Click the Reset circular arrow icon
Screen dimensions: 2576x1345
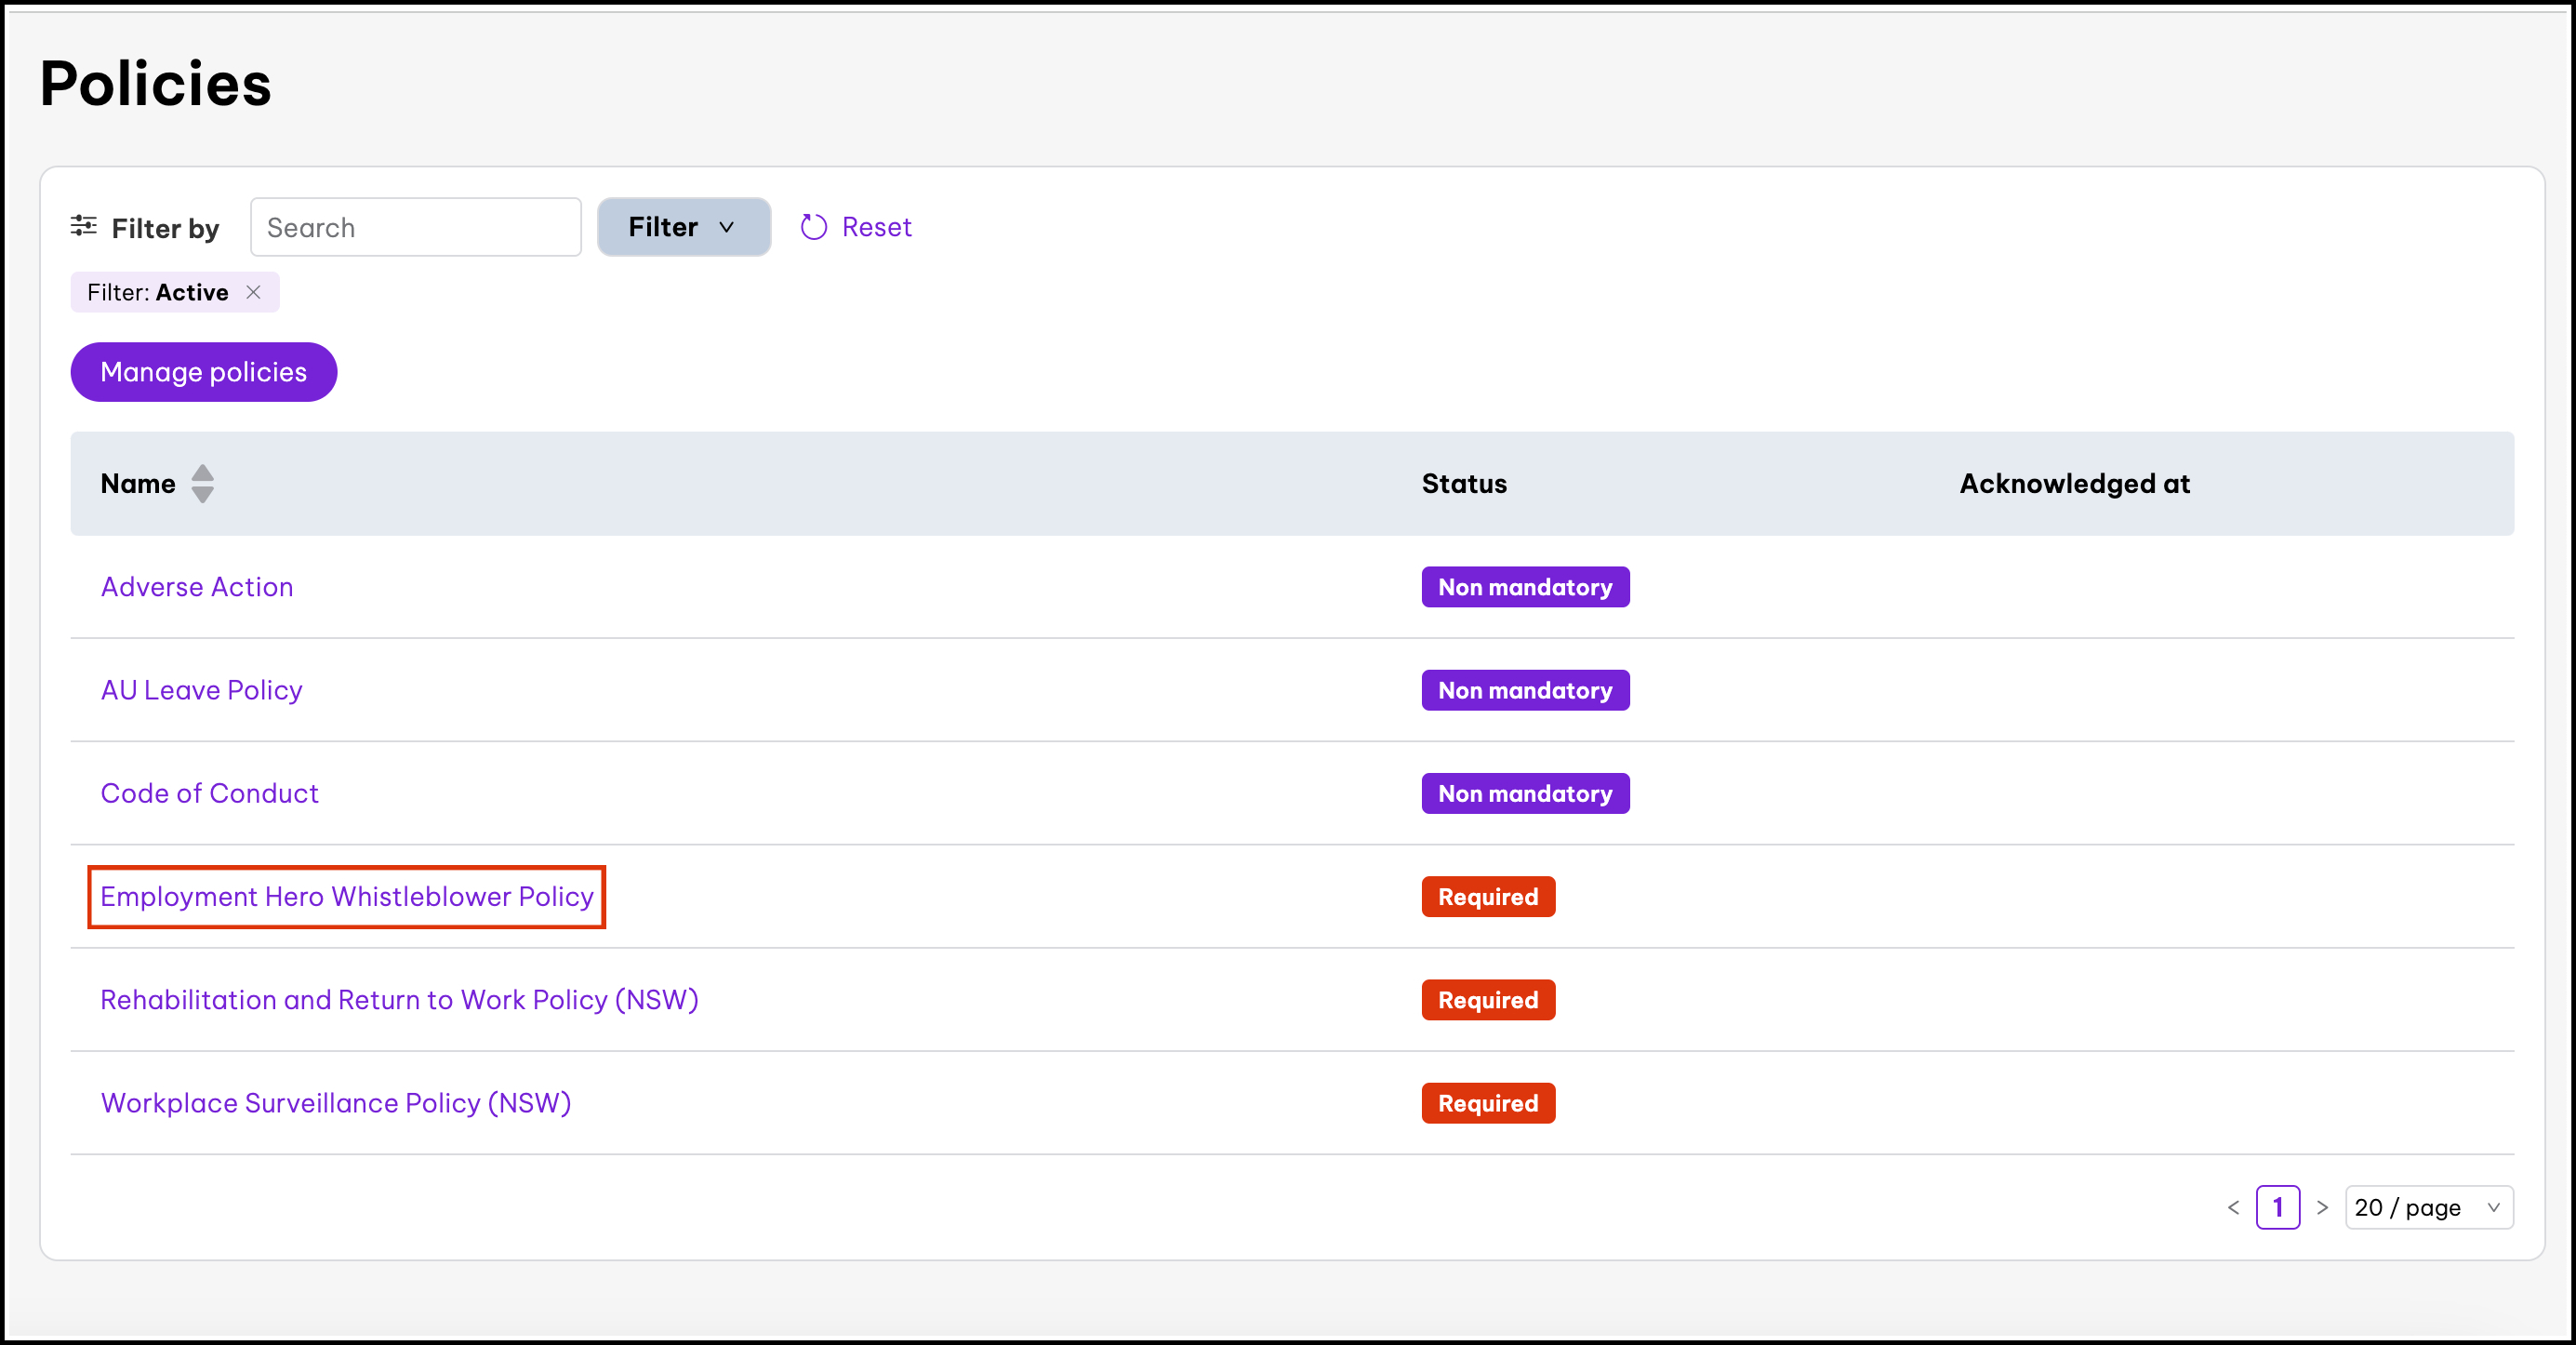click(813, 227)
